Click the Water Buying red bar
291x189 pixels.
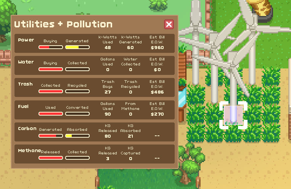(51, 69)
